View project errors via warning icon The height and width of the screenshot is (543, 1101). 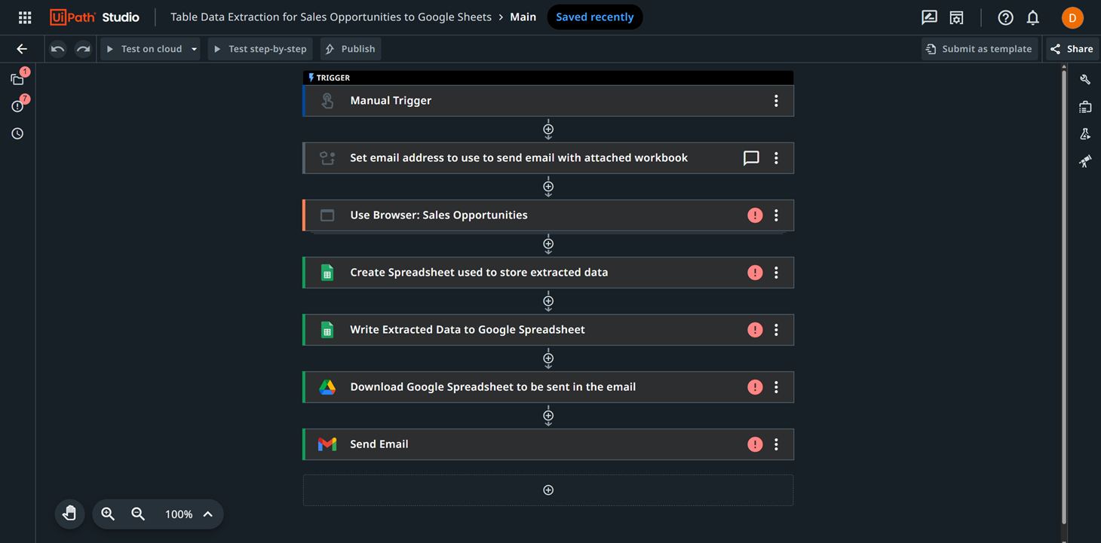coord(17,105)
